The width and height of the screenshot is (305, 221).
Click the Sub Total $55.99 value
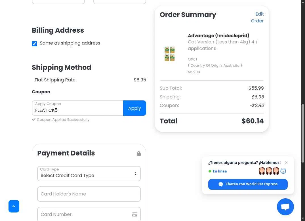tap(256, 88)
